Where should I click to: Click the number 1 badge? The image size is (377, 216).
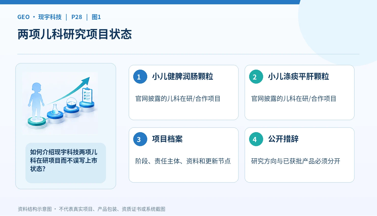(x=140, y=77)
